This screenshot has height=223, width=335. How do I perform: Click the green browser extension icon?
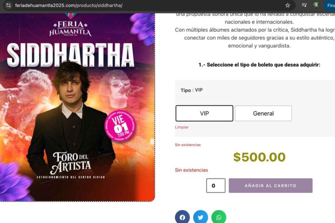pos(316,5)
